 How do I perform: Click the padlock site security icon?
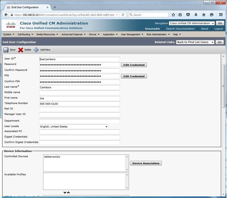pyautogui.click(x=12, y=15)
